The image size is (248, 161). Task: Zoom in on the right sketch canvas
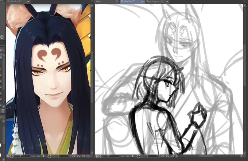[x=128, y=156]
